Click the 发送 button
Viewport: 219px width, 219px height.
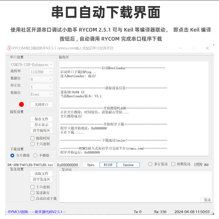point(206,200)
